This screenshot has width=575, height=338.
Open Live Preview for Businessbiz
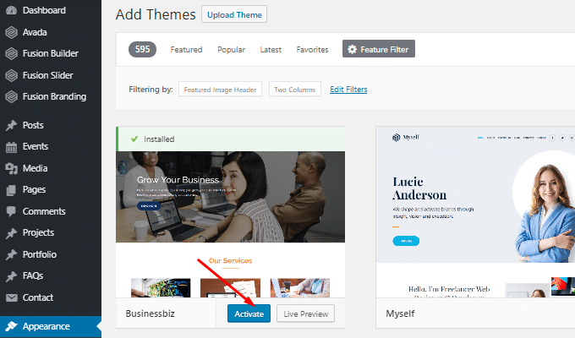point(306,313)
